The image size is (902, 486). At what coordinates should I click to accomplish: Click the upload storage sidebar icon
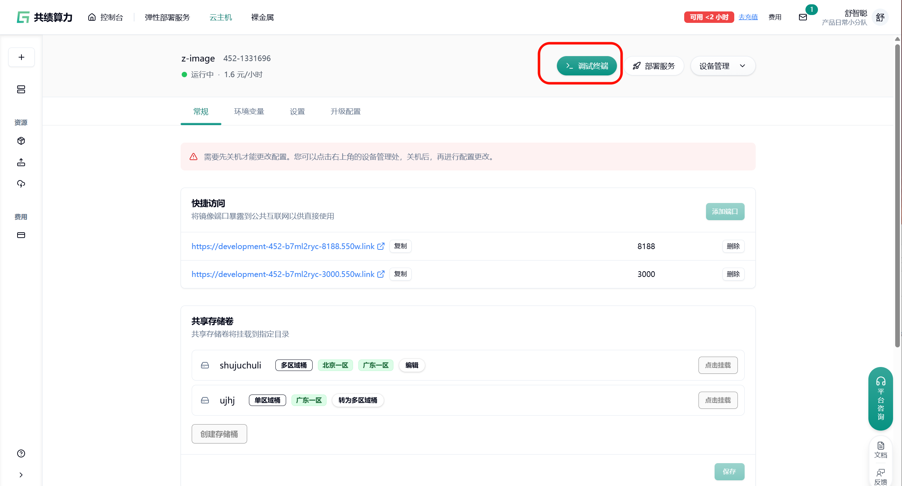point(21,163)
